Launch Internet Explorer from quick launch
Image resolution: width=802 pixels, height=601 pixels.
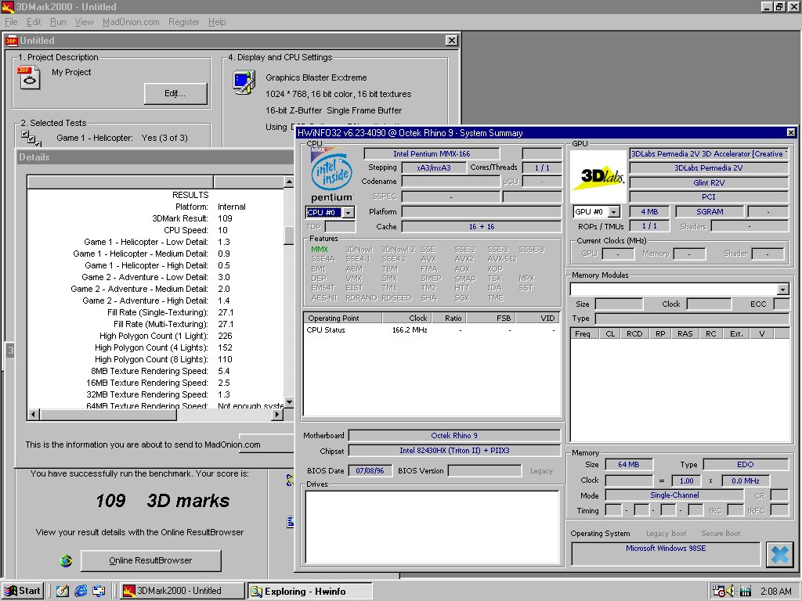pos(81,592)
